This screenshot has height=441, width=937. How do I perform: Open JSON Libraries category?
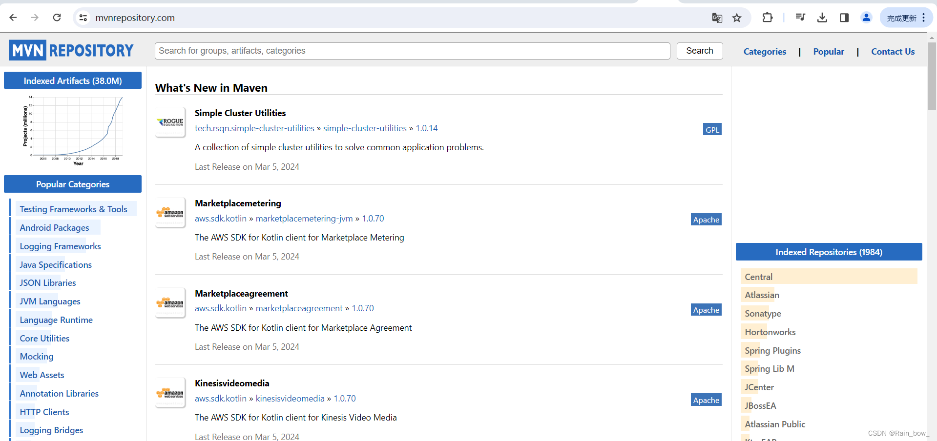click(48, 283)
